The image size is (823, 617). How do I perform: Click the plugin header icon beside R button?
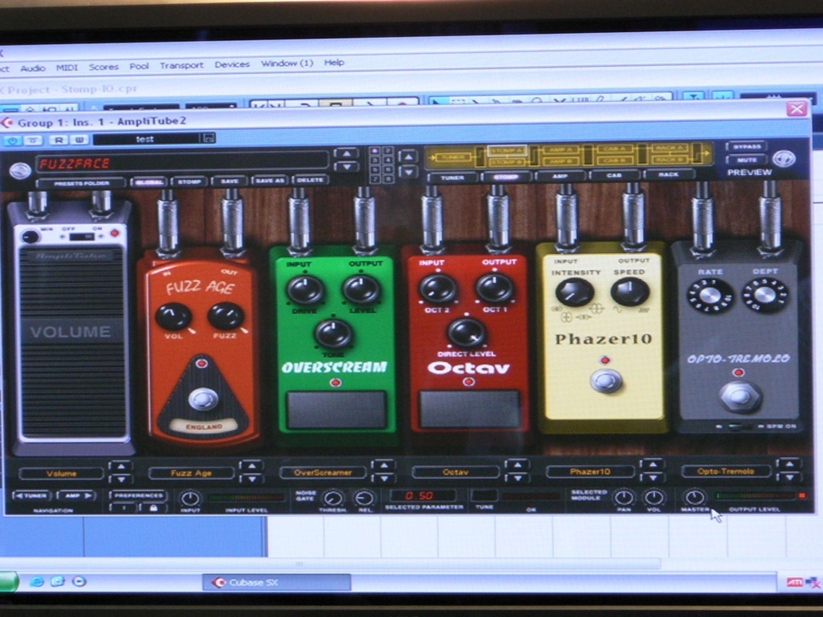(x=34, y=140)
